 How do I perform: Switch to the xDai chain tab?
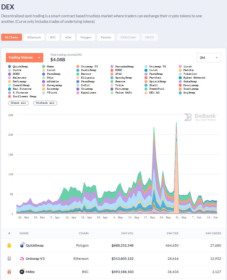coord(68,37)
